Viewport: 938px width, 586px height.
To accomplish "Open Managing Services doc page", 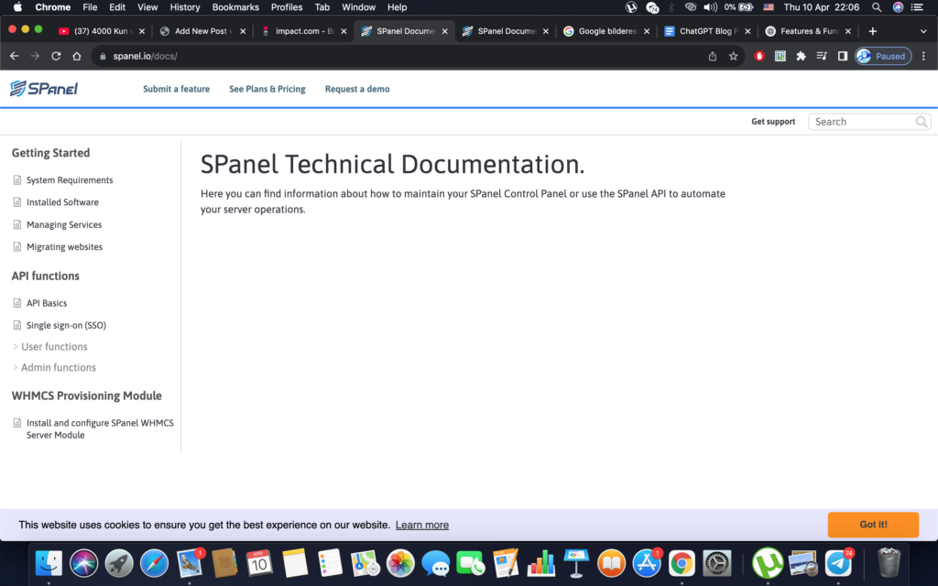I will [64, 225].
